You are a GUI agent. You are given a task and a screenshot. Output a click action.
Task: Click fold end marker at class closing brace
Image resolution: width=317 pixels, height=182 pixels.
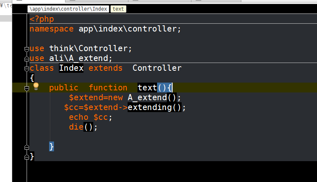27,157
